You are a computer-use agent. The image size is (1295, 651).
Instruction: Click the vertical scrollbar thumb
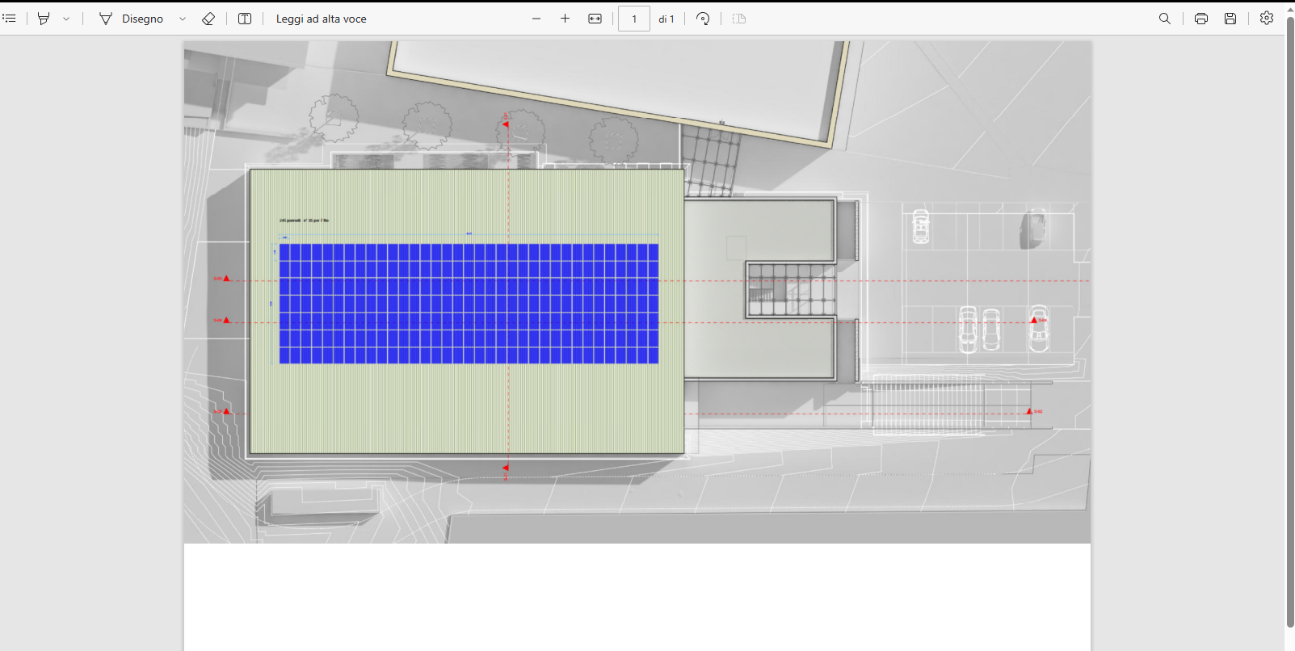tap(1289, 323)
